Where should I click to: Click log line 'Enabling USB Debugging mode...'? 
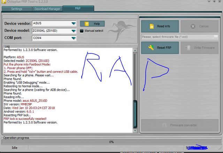(26, 83)
